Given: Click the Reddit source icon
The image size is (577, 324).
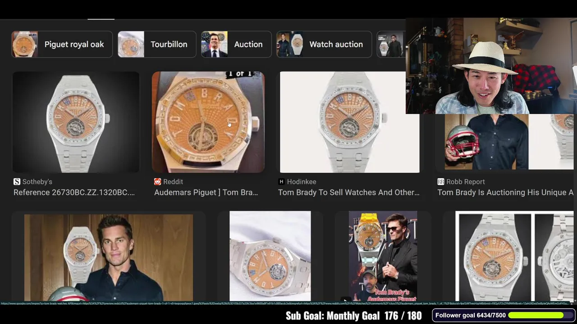Looking at the screenshot, I should click(157, 182).
